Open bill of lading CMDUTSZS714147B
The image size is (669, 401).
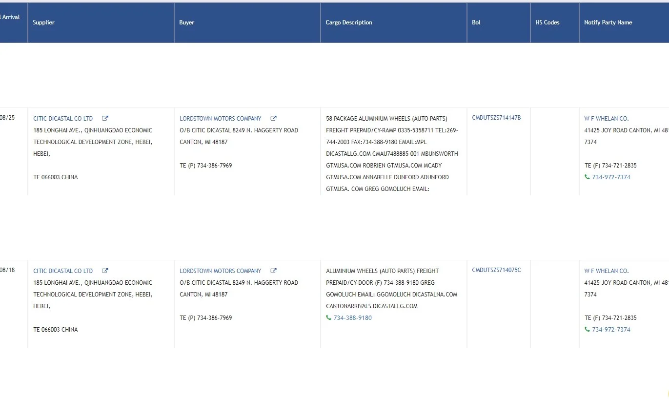pos(496,118)
